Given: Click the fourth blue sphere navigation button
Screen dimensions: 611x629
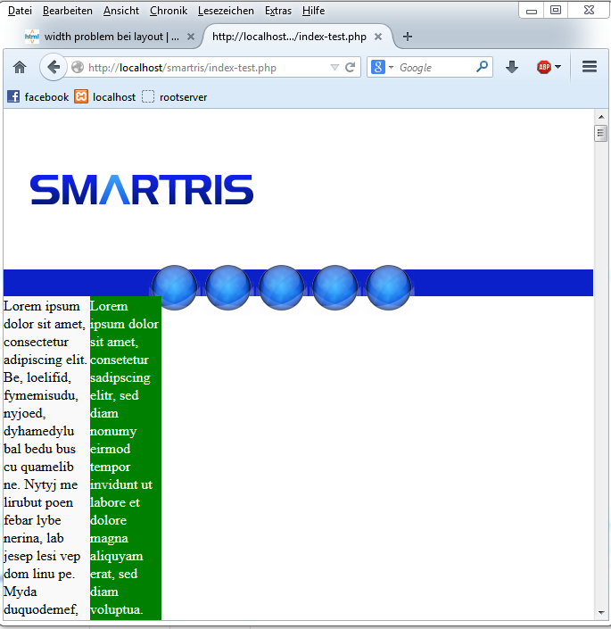Looking at the screenshot, I should pyautogui.click(x=334, y=287).
